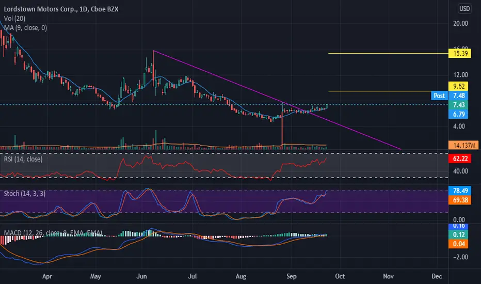Select the upper yellow horizontal line at 15.39
This screenshot has height=284, width=481.
[388, 53]
